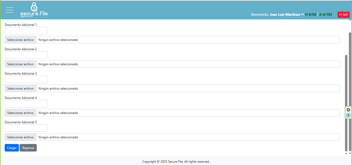The width and height of the screenshot is (352, 165).
Task: Choose file for Documento Adicional 3
Action: 20,89
